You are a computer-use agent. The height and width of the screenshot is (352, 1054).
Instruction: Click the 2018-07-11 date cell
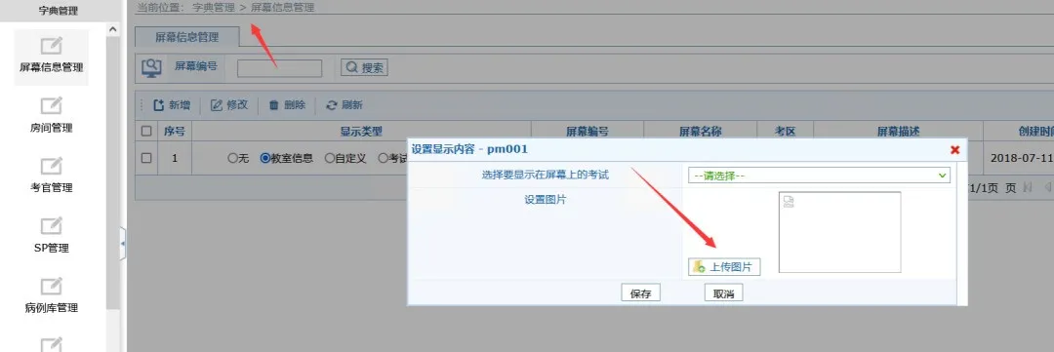point(1018,159)
